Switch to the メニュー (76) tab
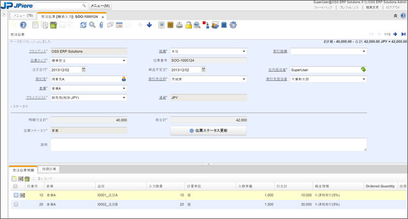This screenshot has height=219, width=408. [23, 16]
